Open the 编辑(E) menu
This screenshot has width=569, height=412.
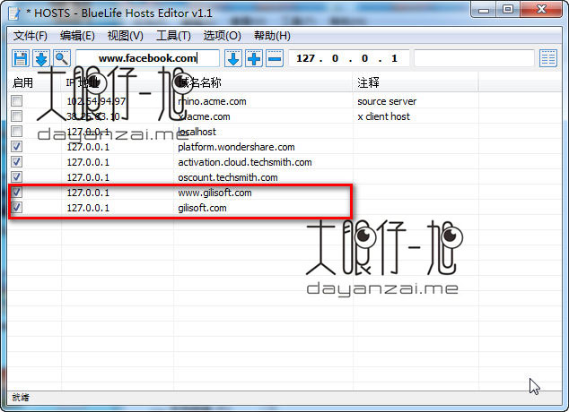tap(77, 36)
